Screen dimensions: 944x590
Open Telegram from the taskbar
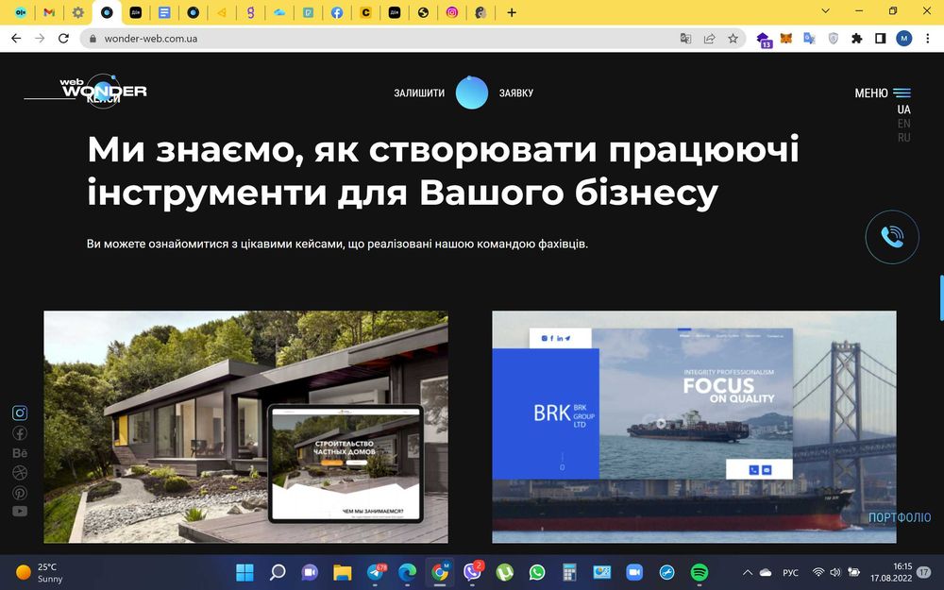(376, 573)
